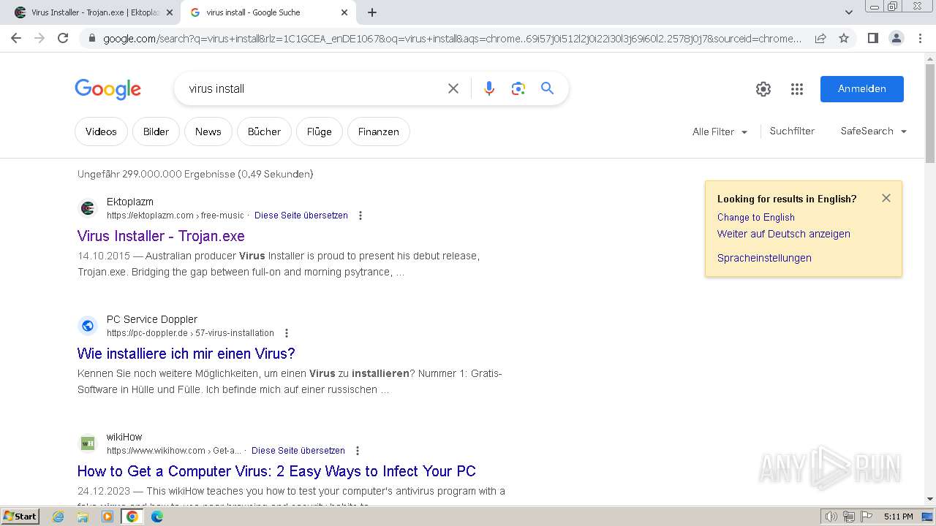The height and width of the screenshot is (526, 936).
Task: Open more options for the wikiHow result
Action: pos(357,451)
